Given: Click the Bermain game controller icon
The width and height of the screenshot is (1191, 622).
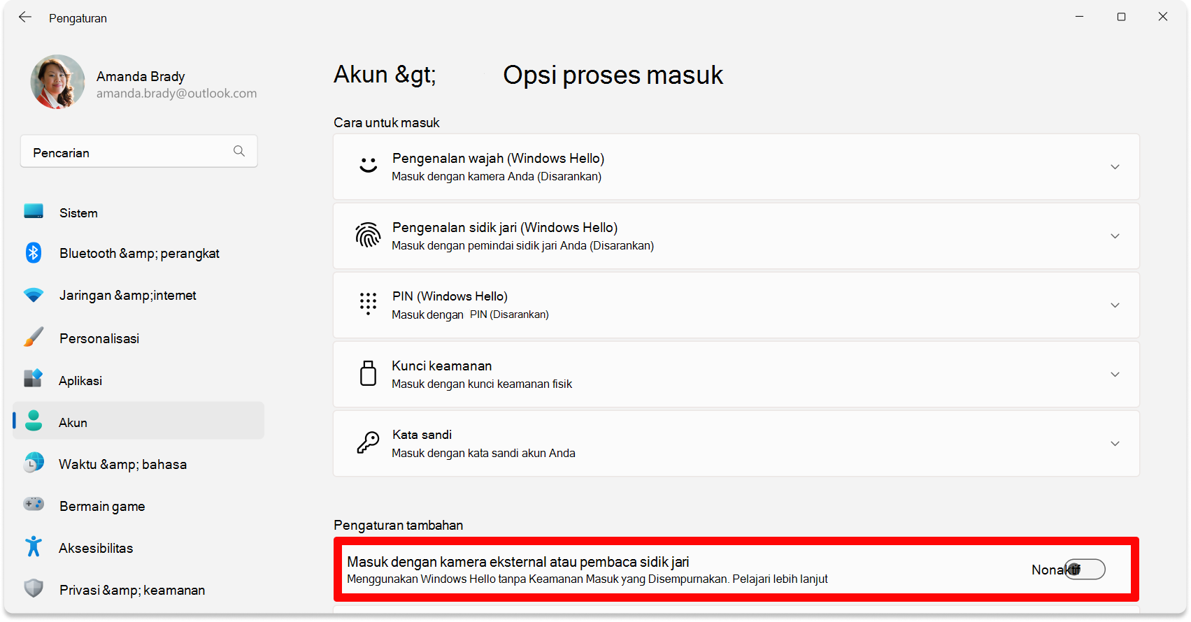Looking at the screenshot, I should tap(34, 504).
